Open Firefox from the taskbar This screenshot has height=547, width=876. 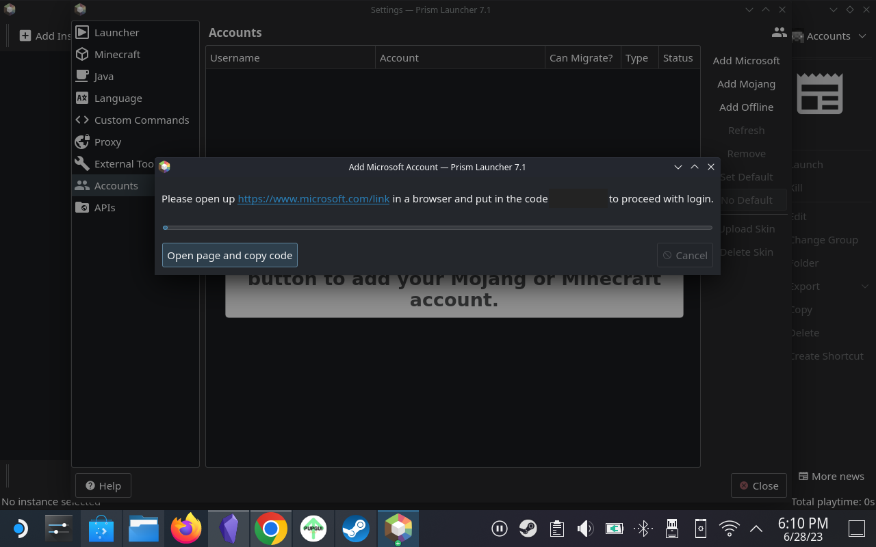[185, 528]
